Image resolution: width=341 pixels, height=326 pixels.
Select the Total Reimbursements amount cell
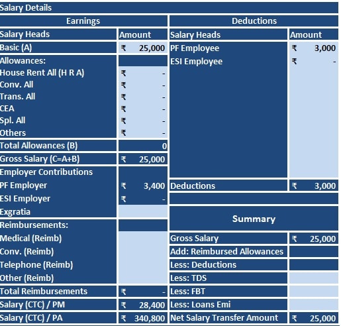(143, 292)
